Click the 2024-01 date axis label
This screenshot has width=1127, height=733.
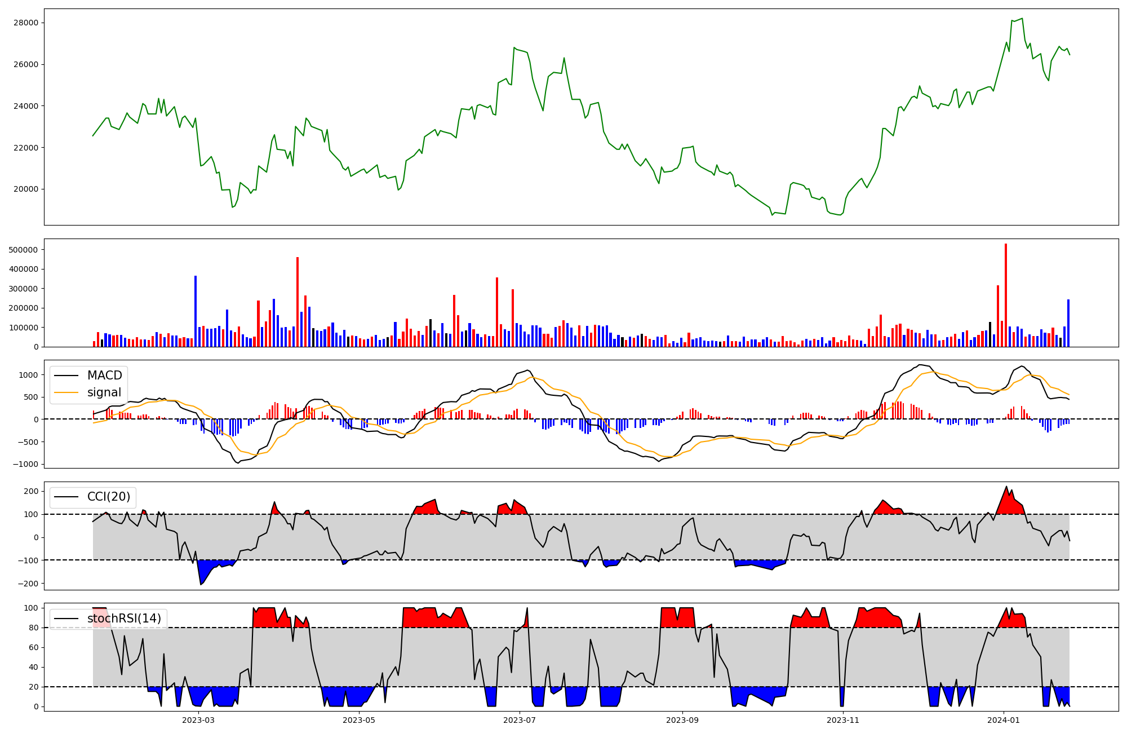(1004, 720)
